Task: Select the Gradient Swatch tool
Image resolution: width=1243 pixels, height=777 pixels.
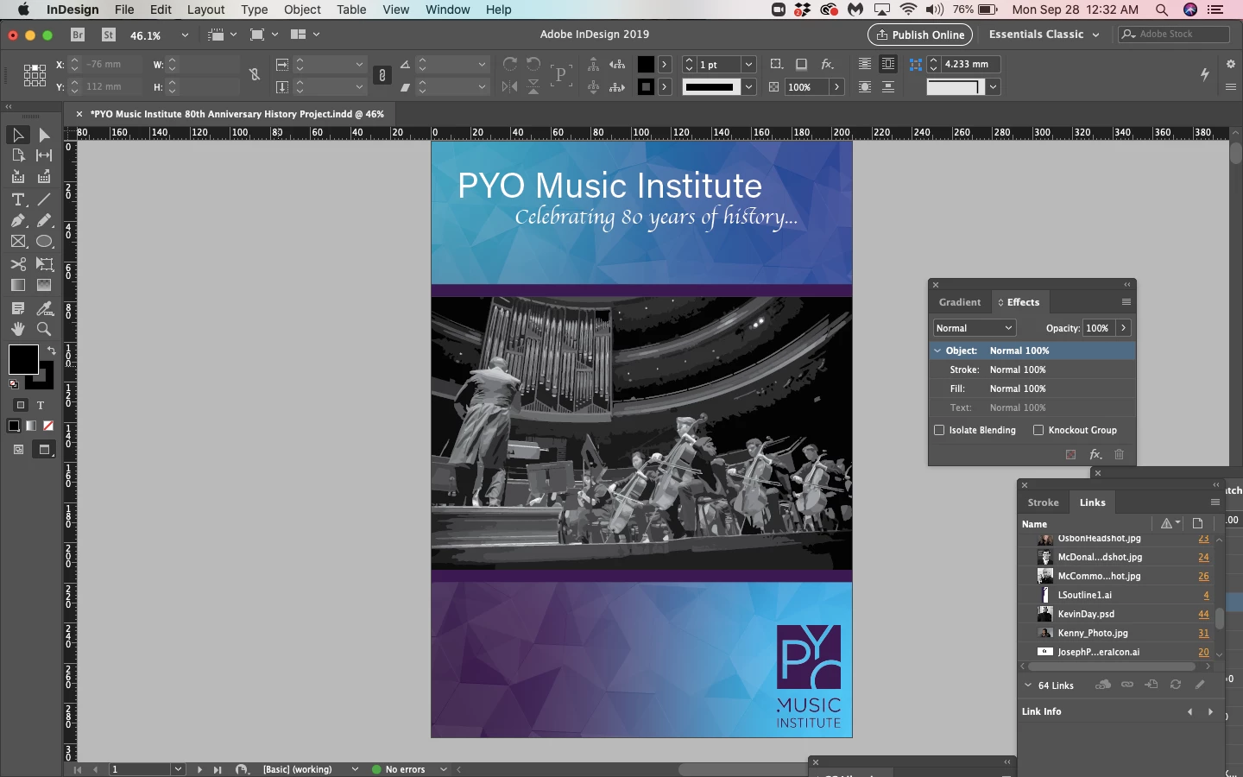Action: coord(17,285)
